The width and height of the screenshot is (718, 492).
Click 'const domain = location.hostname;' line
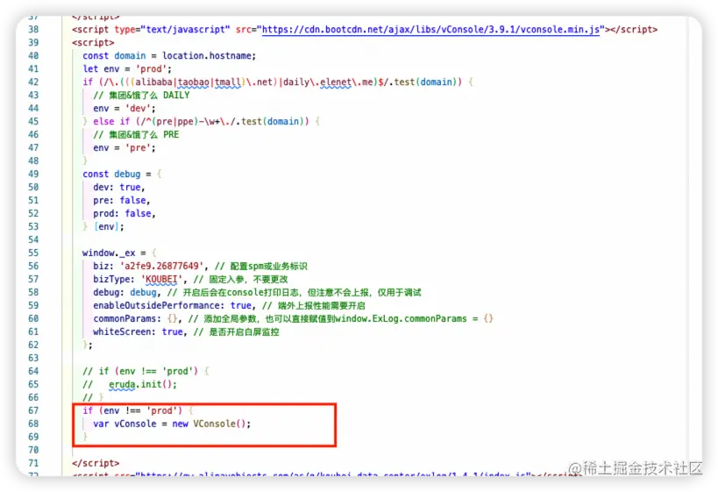[169, 56]
